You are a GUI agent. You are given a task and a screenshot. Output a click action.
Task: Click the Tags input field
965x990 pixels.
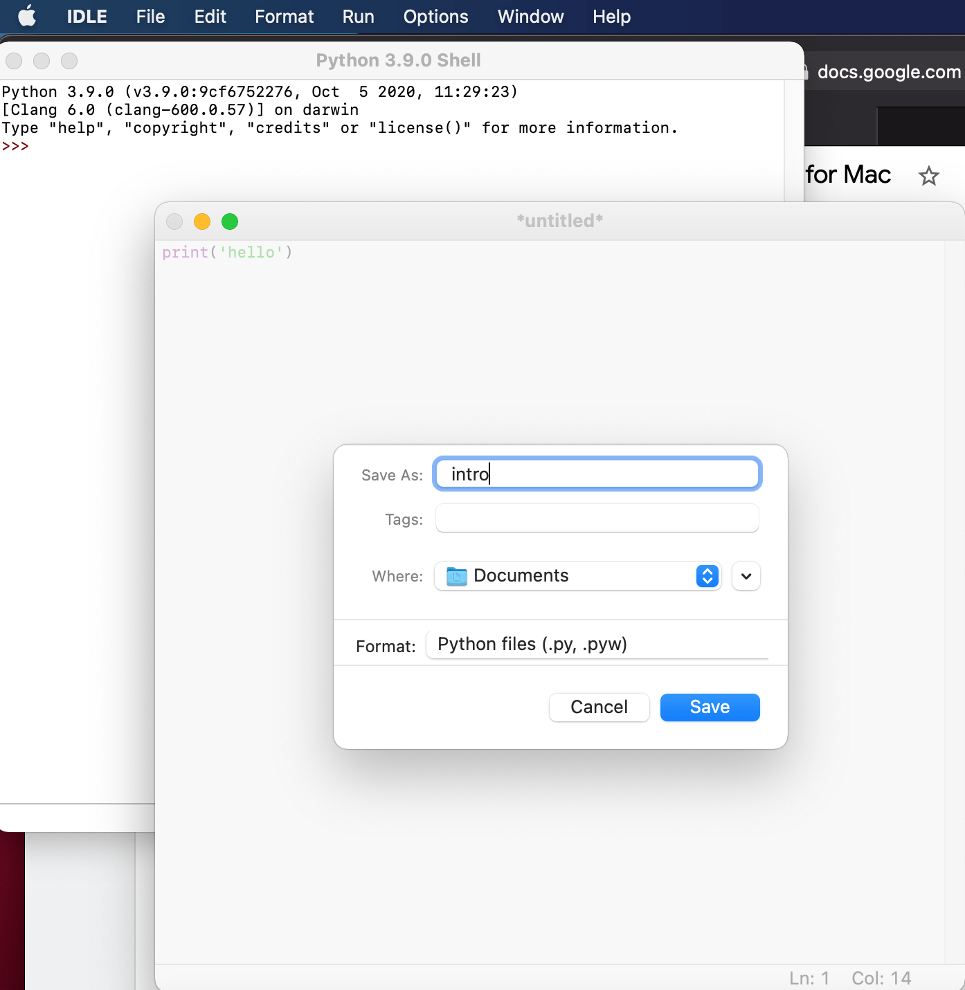pos(597,518)
